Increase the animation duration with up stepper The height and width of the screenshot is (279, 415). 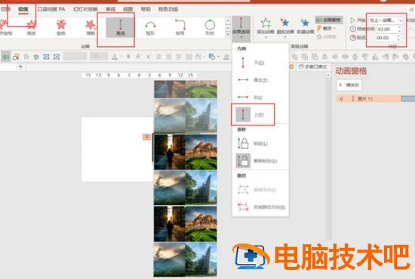pos(400,27)
